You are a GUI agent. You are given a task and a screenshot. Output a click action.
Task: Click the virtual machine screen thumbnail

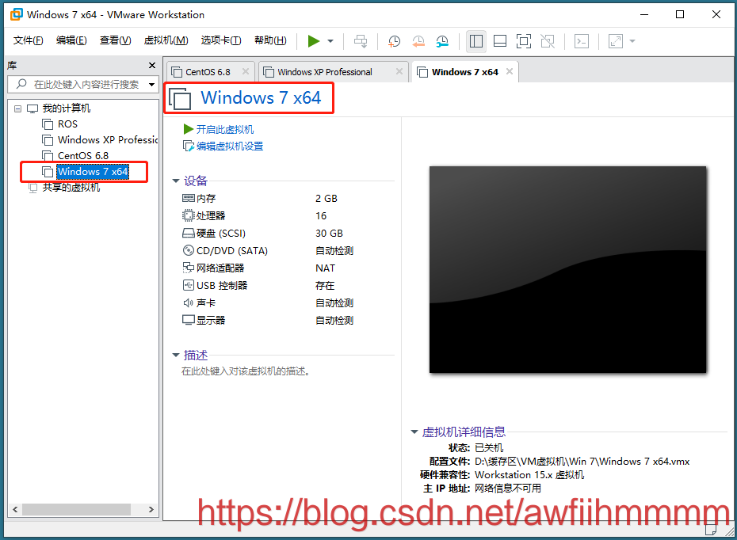pyautogui.click(x=567, y=269)
